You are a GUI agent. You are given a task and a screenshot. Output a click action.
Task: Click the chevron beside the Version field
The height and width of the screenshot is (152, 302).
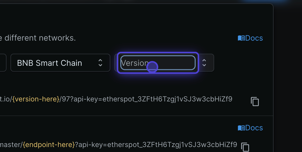click(x=204, y=63)
